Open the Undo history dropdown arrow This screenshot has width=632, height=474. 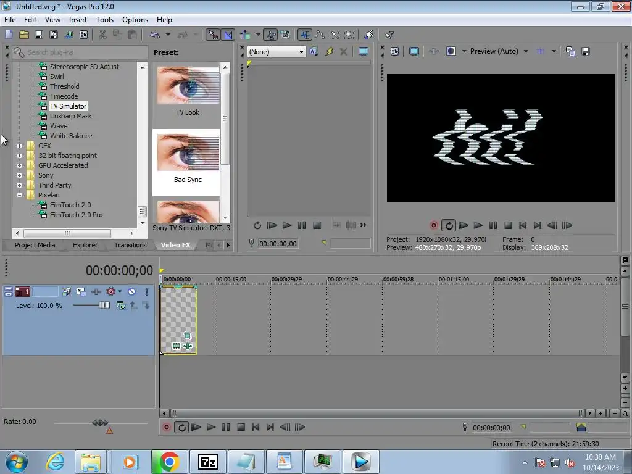168,35
